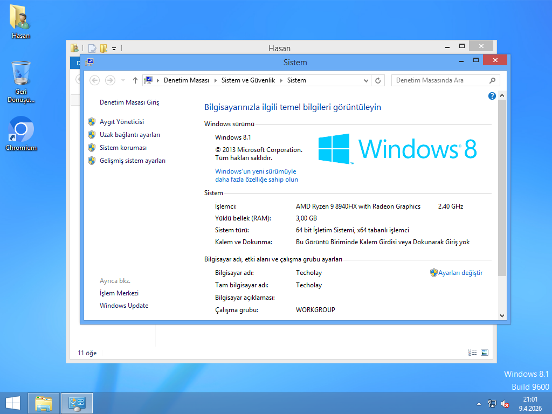Maximize the Sistem window
Image resolution: width=552 pixels, height=414 pixels.
(x=476, y=60)
